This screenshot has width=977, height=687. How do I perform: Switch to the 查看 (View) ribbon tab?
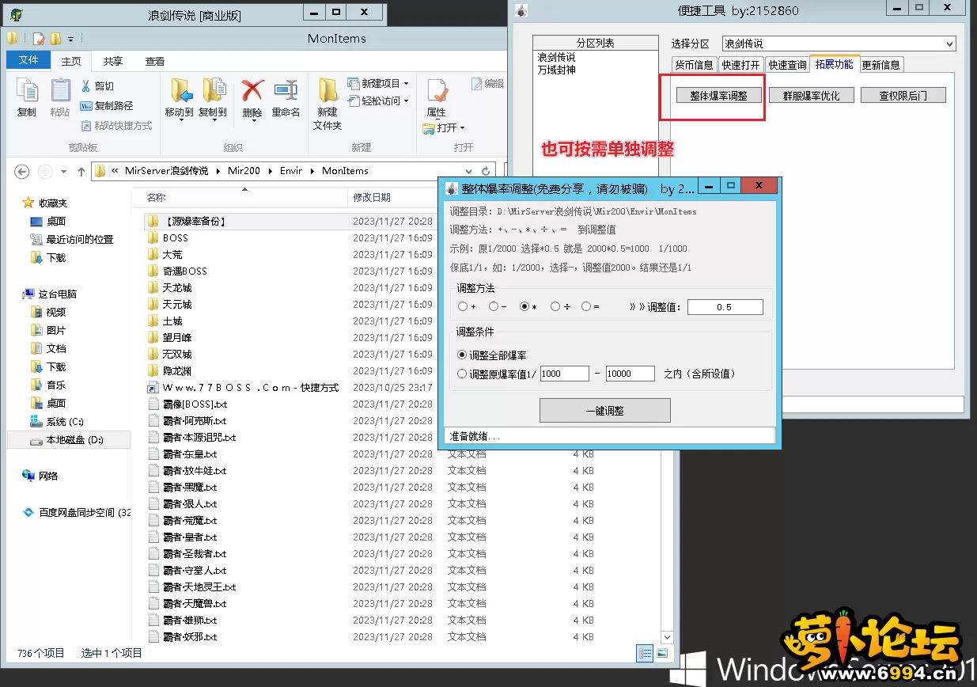coord(155,61)
